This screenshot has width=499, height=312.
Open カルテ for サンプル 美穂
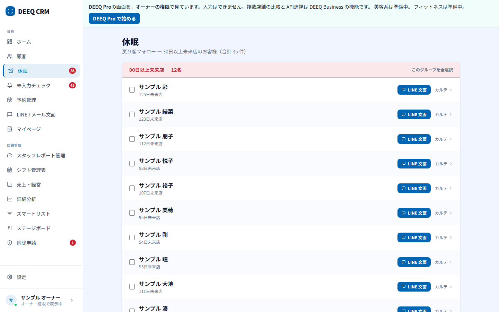[444, 213]
